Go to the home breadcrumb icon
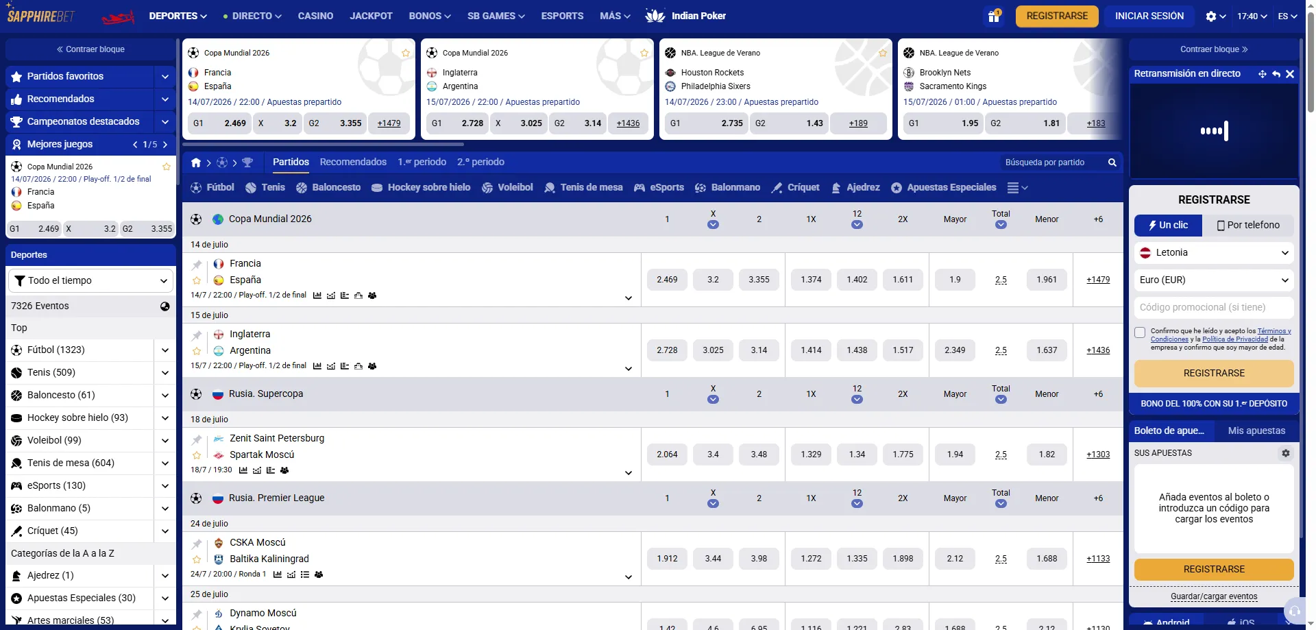Screen dimensions: 1316x630 point(196,162)
